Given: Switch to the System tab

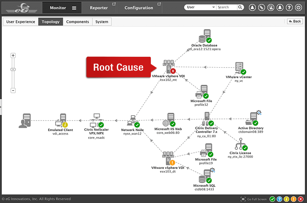Looking at the screenshot, I should click(102, 22).
